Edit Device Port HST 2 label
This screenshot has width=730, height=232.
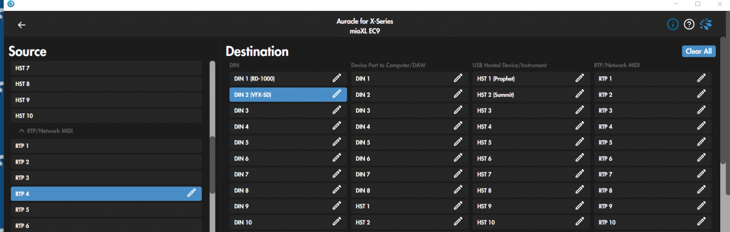click(458, 222)
